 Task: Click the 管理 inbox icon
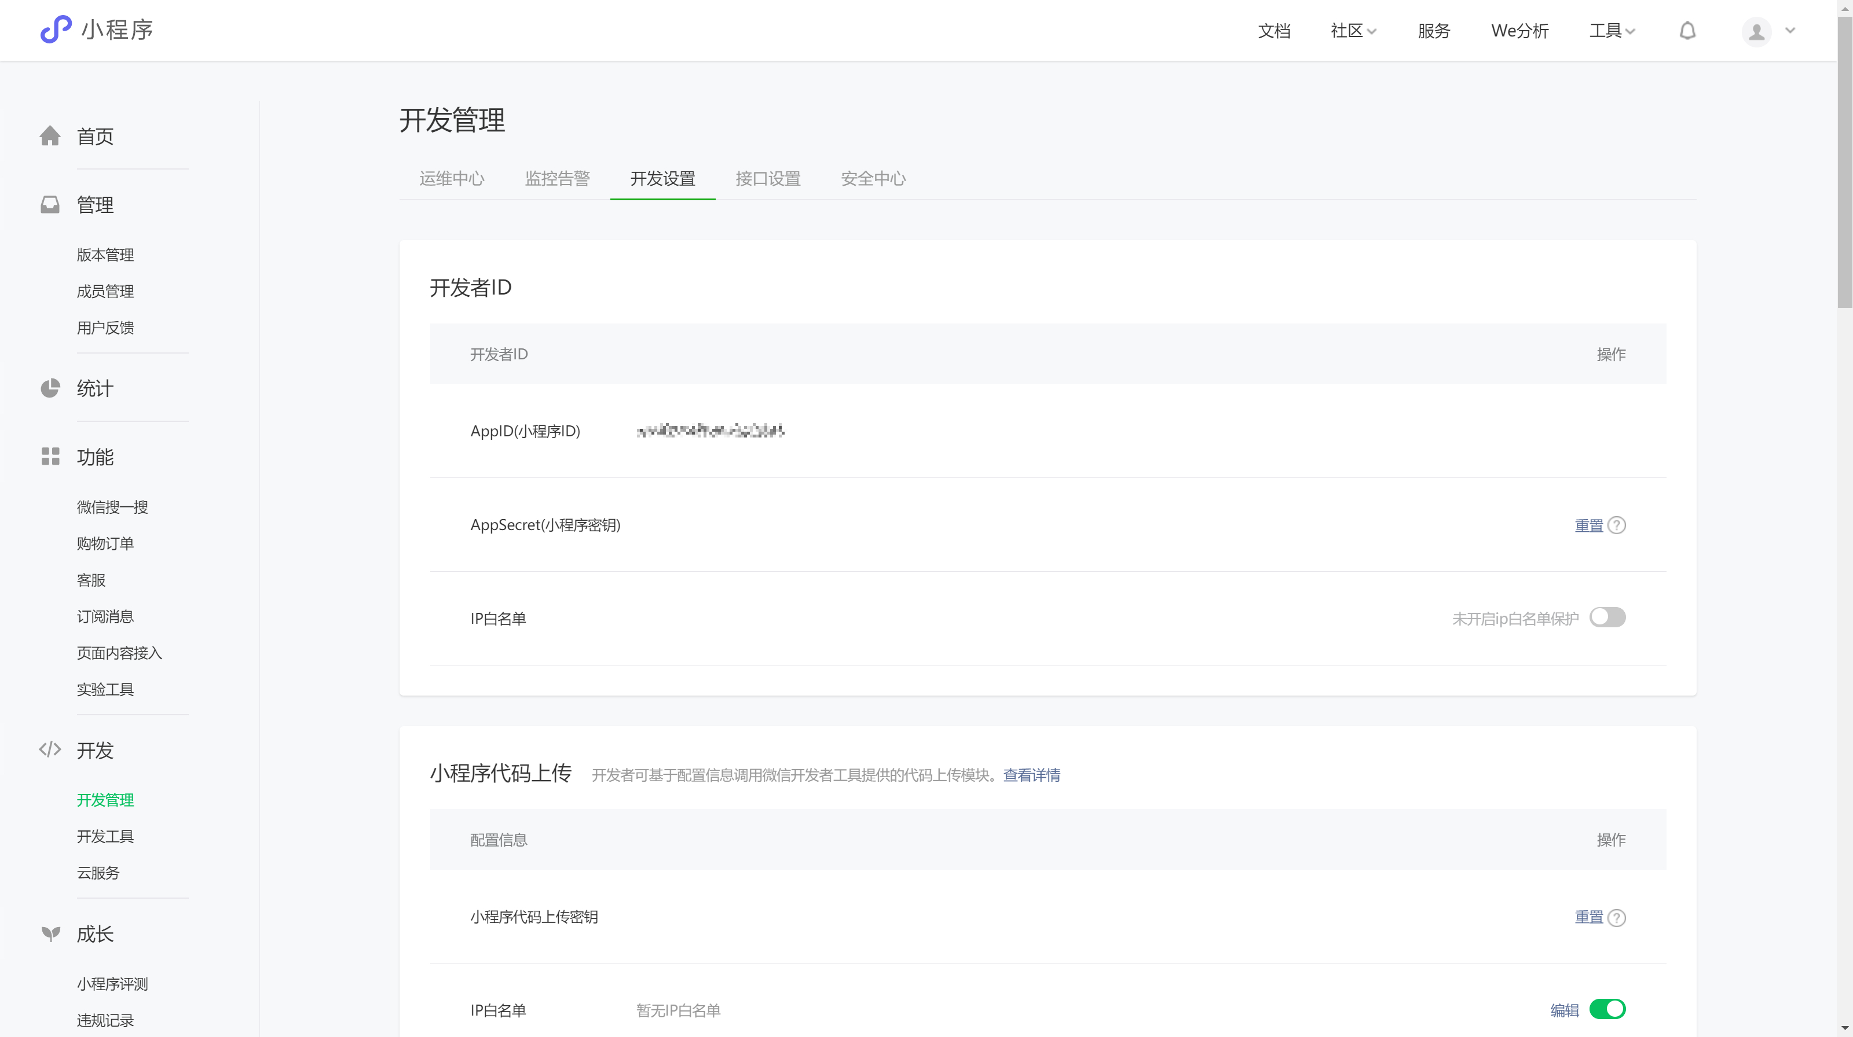(50, 205)
